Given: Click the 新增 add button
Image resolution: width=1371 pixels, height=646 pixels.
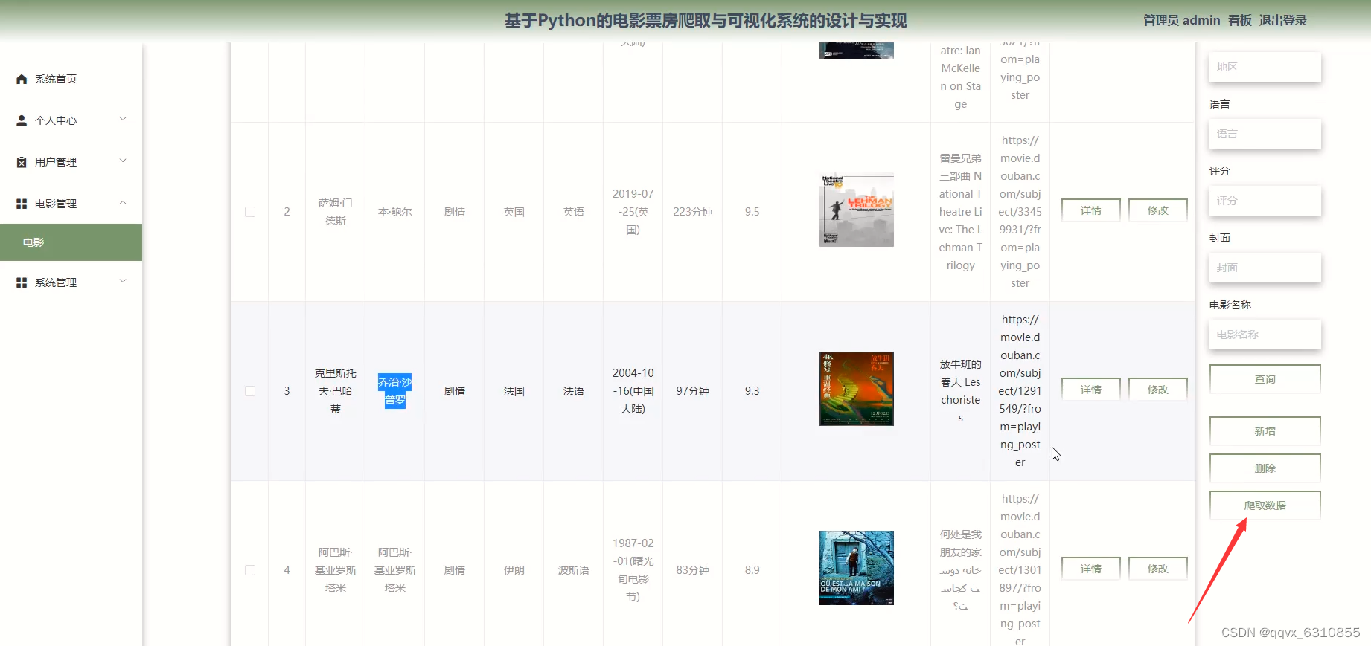Looking at the screenshot, I should [x=1265, y=431].
